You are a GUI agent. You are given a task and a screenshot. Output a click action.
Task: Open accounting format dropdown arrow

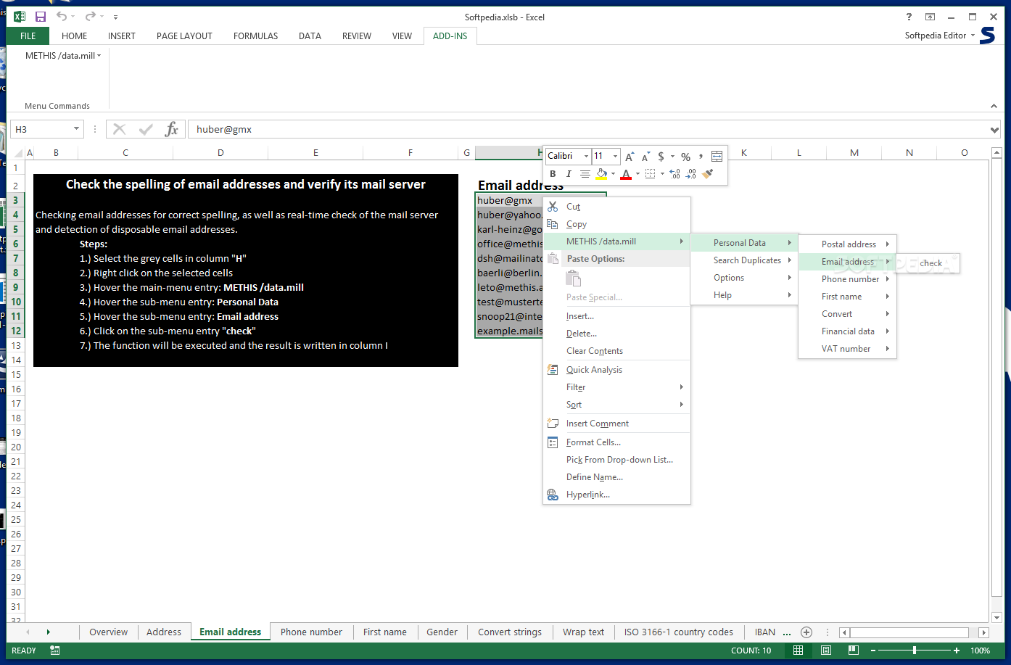[672, 156]
